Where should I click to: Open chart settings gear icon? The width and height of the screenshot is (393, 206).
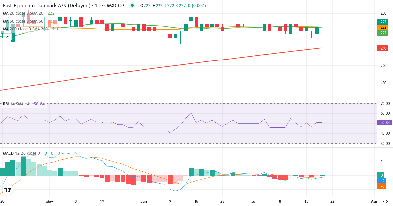[x=385, y=201]
